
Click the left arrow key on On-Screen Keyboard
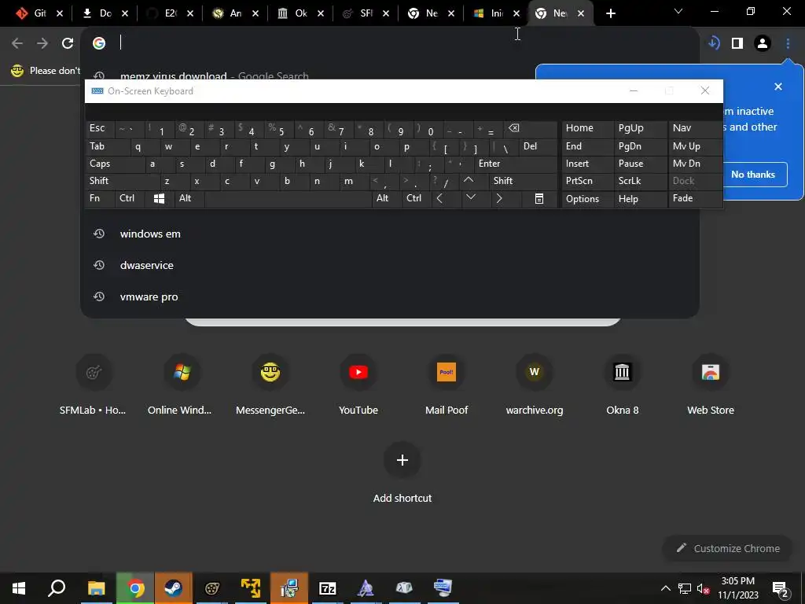pyautogui.click(x=439, y=198)
